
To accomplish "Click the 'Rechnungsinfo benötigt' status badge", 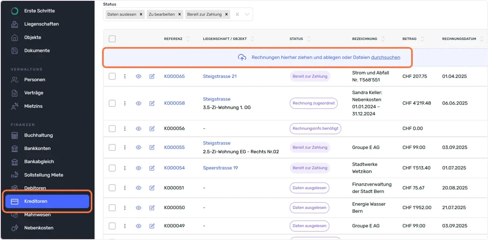I will [x=315, y=129].
